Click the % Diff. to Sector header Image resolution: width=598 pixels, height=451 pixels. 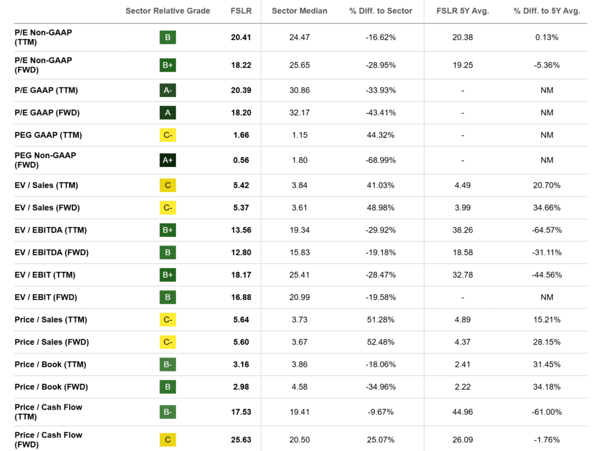381,11
